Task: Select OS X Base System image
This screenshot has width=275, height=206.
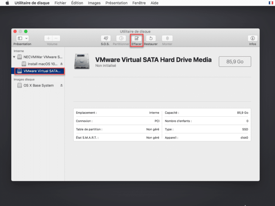Action: (38, 85)
